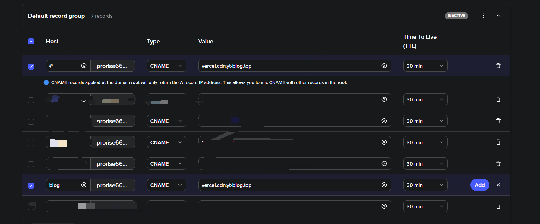540x224 pixels.
Task: Clear the @ host field text
Action: pyautogui.click(x=84, y=66)
